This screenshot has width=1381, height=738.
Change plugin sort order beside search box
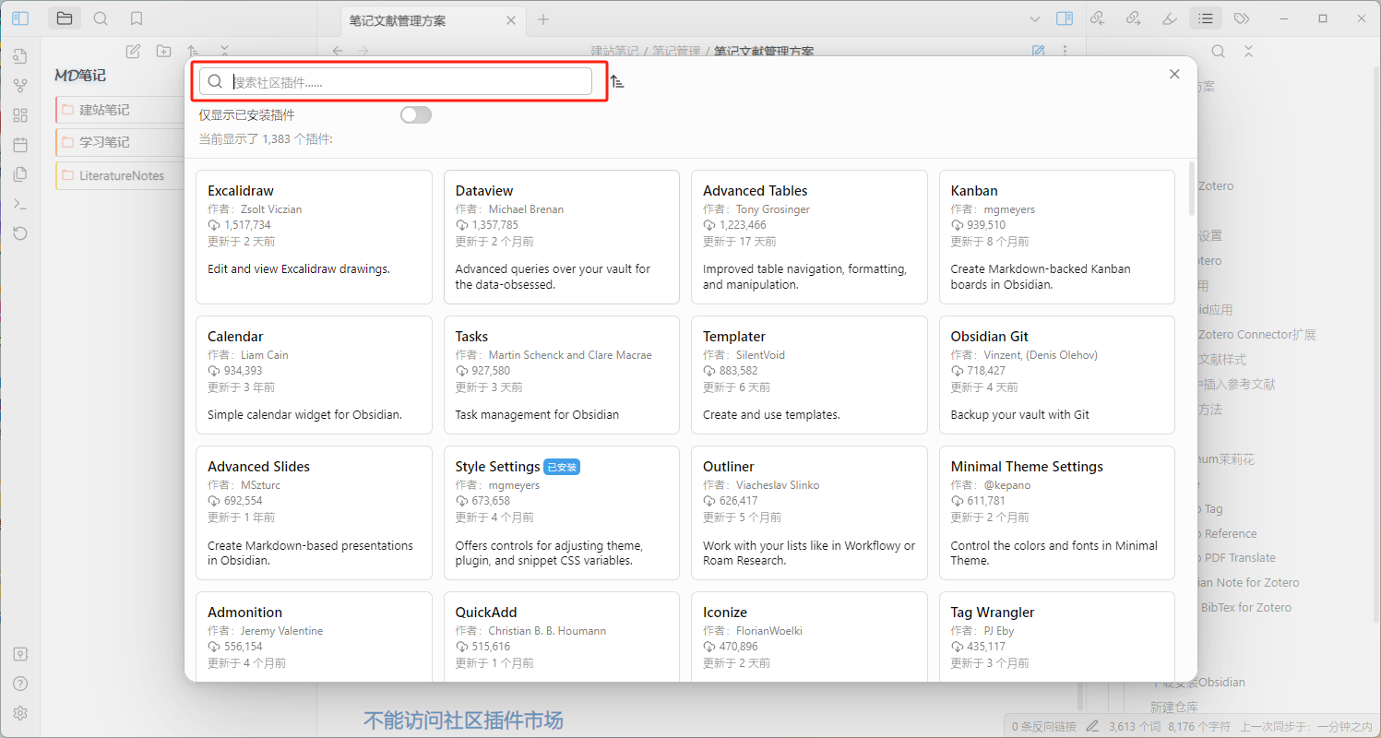point(617,81)
